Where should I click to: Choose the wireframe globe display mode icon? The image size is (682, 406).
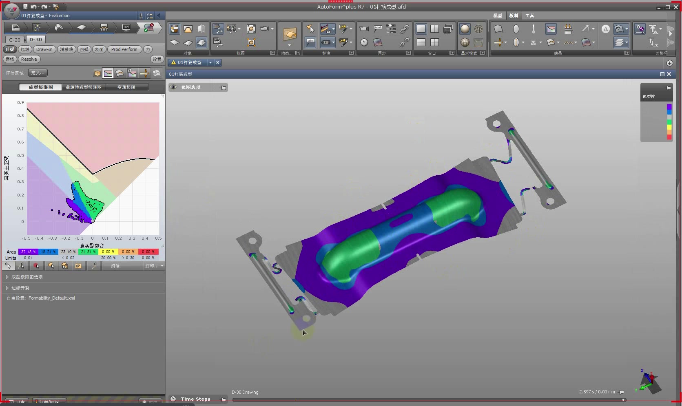coord(478,29)
